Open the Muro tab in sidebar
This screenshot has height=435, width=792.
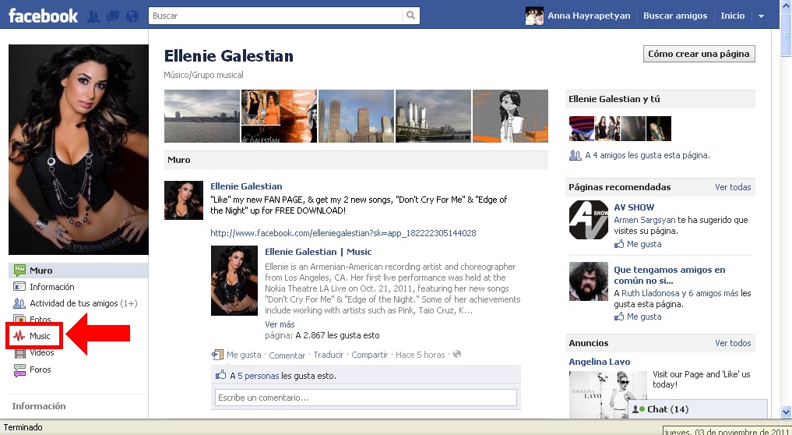tap(79, 271)
